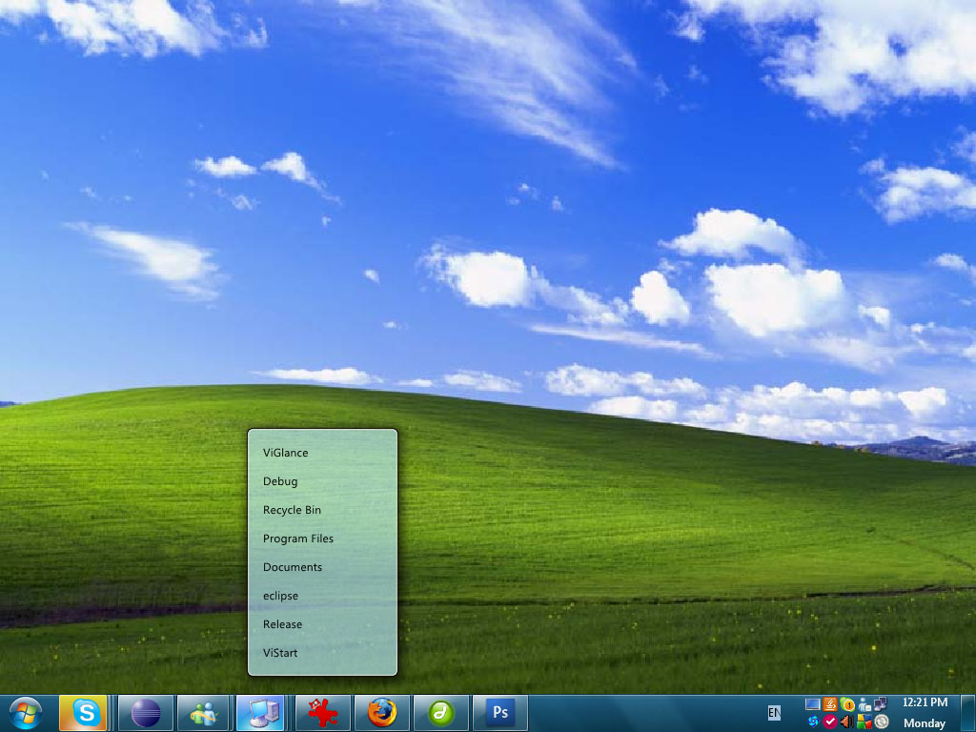
Task: Open the green Dreamweaver taskbar icon
Action: (x=440, y=712)
